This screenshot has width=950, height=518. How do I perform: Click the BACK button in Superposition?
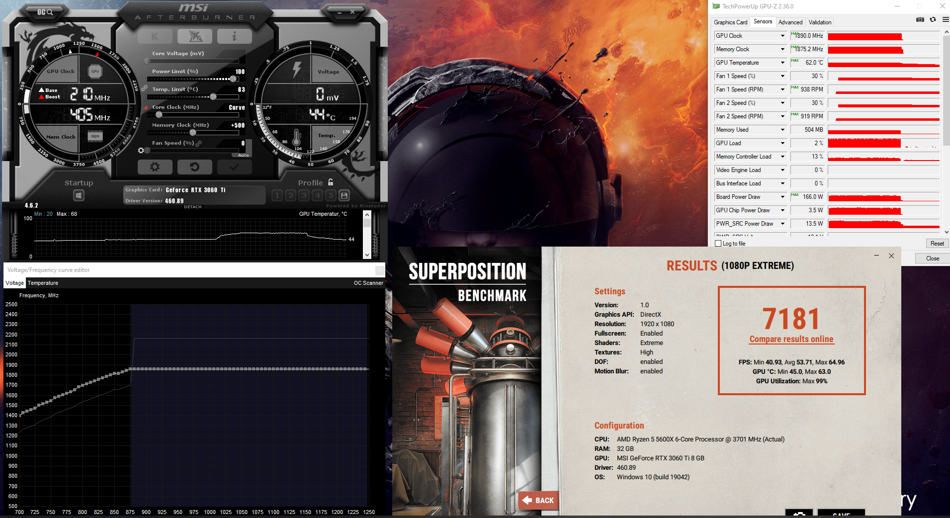click(538, 500)
